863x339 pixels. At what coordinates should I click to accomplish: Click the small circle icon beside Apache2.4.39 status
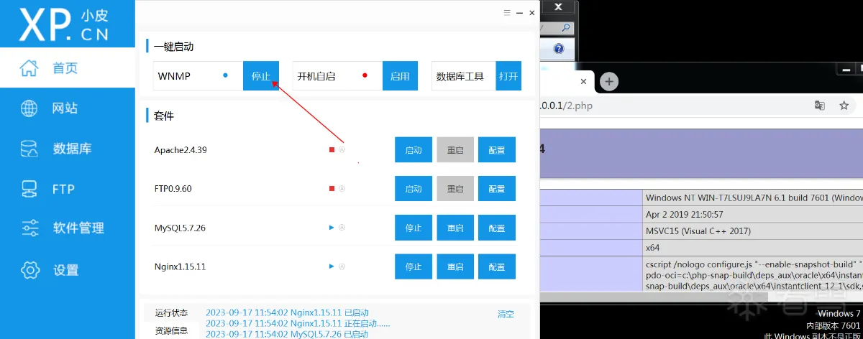pos(342,150)
